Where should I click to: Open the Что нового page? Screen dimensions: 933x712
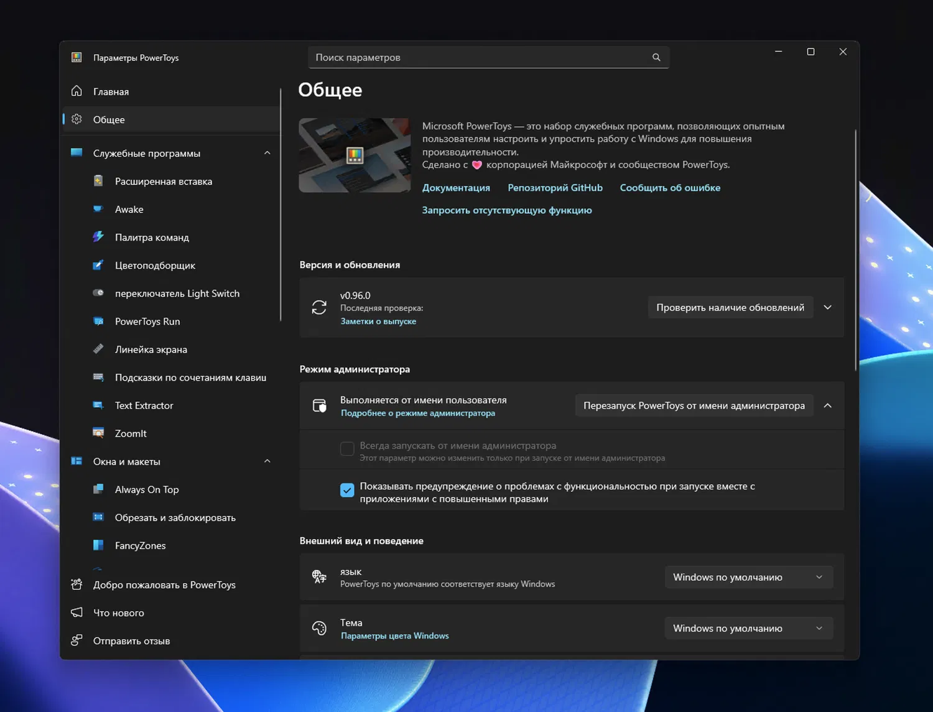pos(171,613)
